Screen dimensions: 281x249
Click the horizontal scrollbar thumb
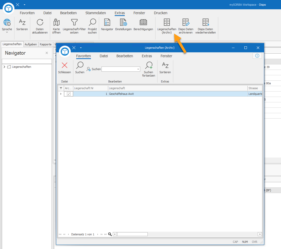pos(132,234)
